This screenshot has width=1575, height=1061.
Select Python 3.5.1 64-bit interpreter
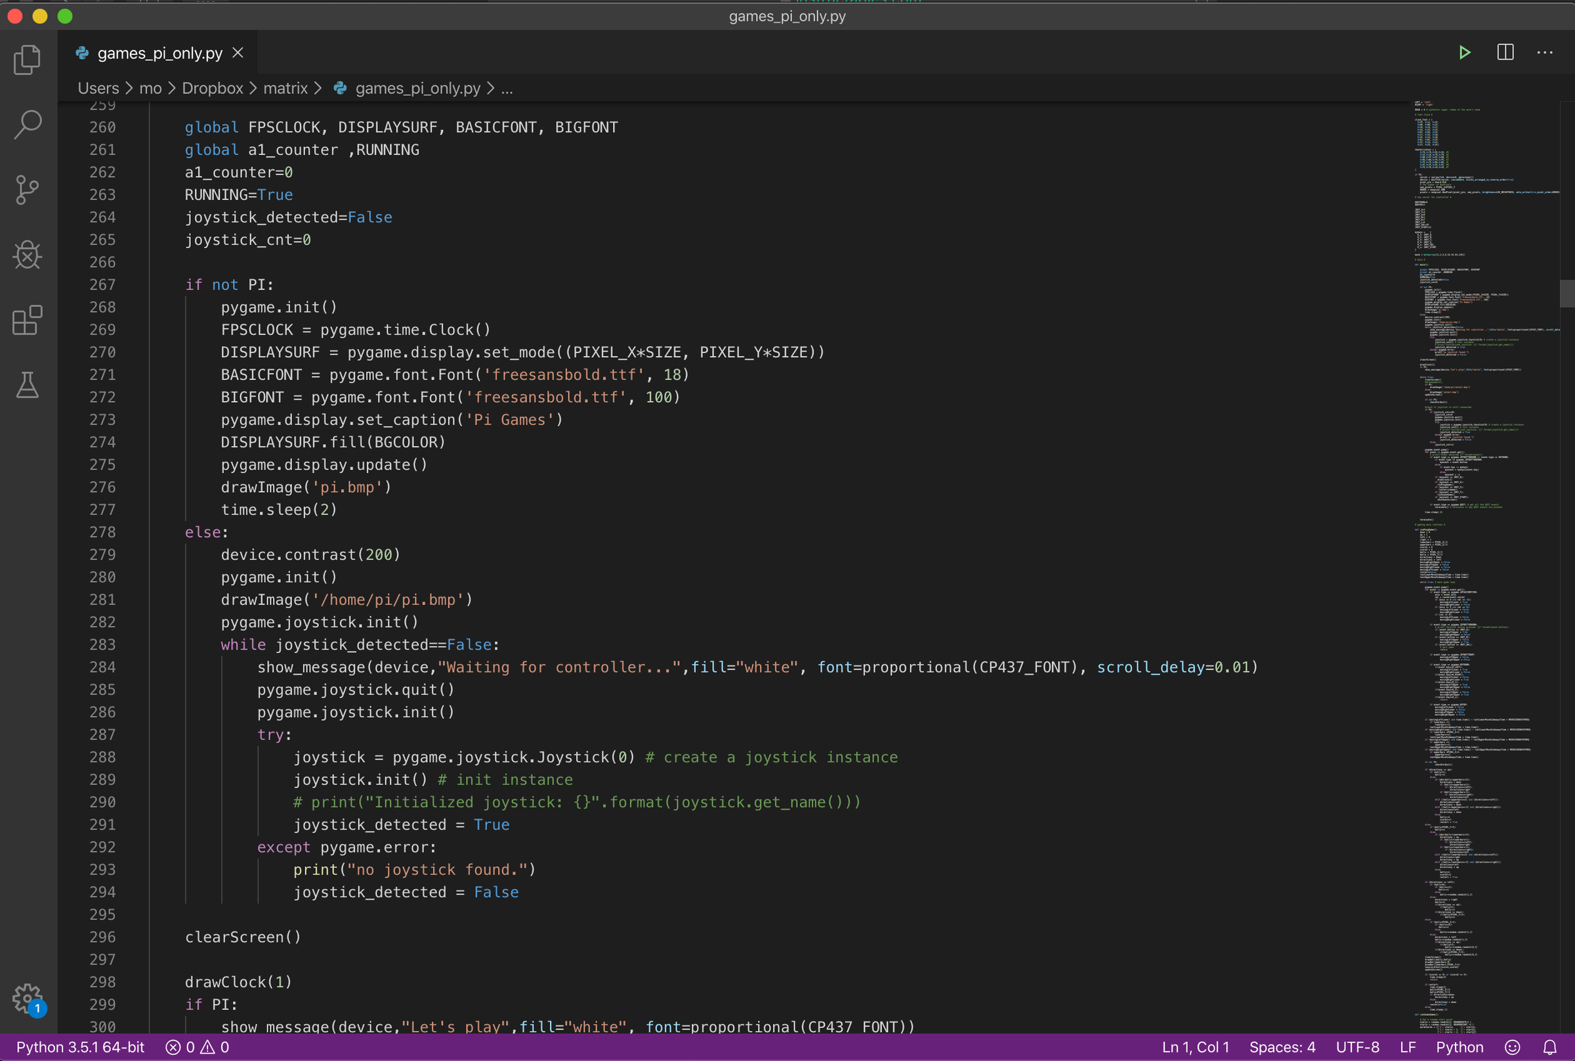tap(80, 1047)
